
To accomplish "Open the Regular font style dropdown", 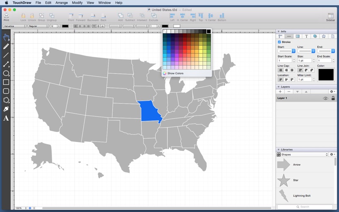I will (x=38, y=26).
